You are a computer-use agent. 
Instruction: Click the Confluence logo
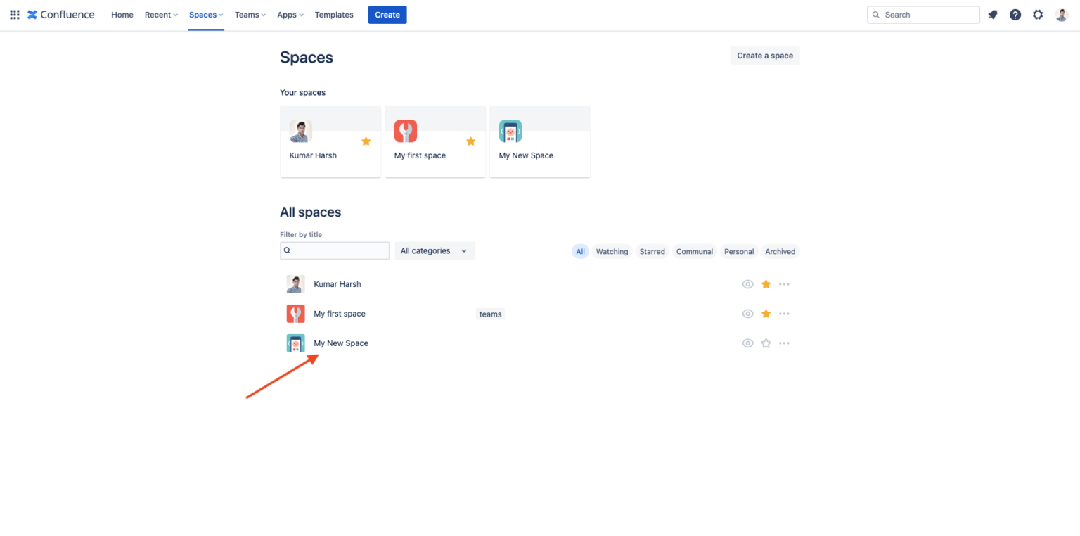(60, 14)
